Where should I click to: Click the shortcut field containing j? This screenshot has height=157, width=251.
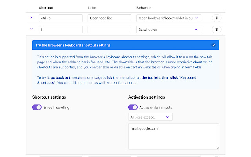coord(60,29)
